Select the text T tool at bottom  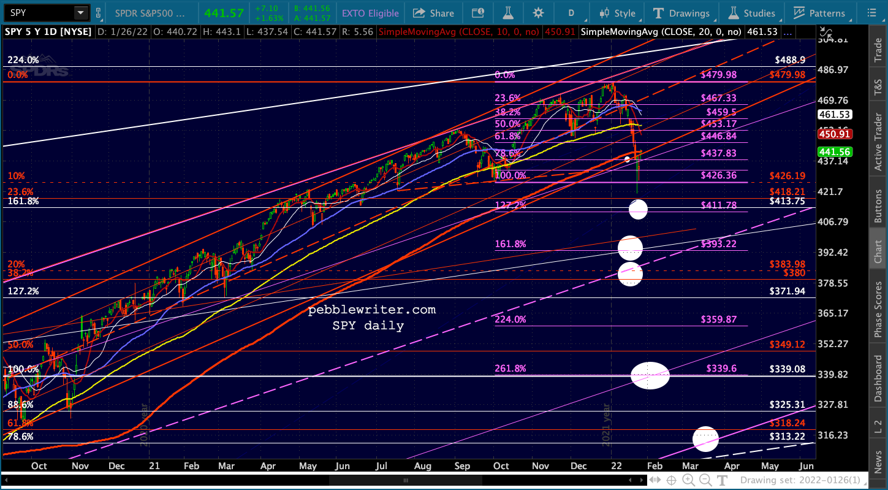coord(723,480)
